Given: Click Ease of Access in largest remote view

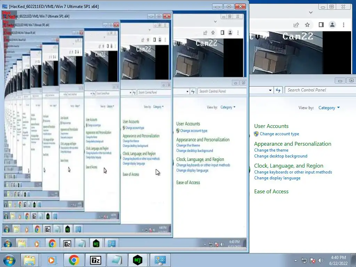Looking at the screenshot, I should [x=188, y=182].
